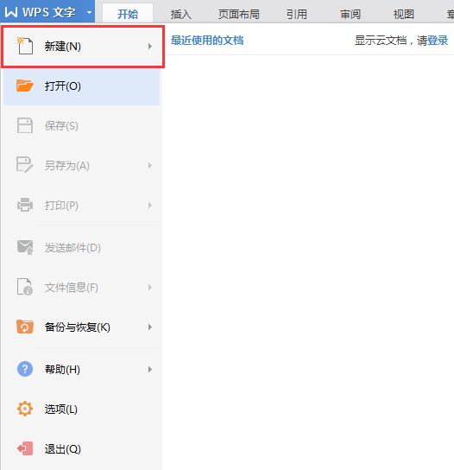Click the file info icon beside 文件信息(F)
Screen dimensions: 454x470
coord(24,287)
